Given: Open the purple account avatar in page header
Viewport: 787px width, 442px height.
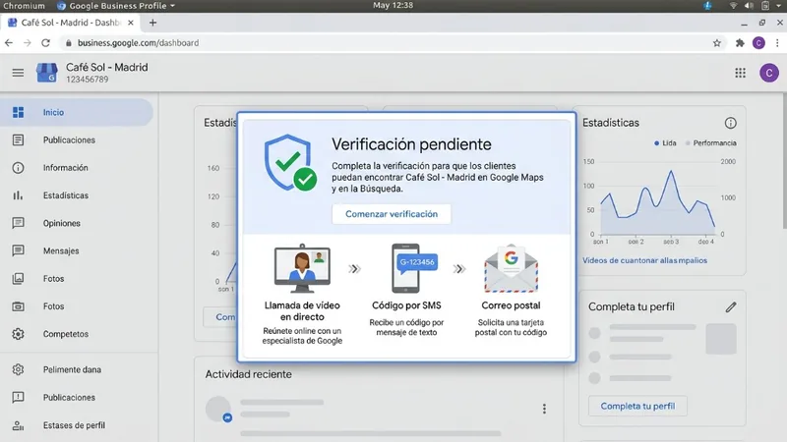Looking at the screenshot, I should (x=769, y=73).
